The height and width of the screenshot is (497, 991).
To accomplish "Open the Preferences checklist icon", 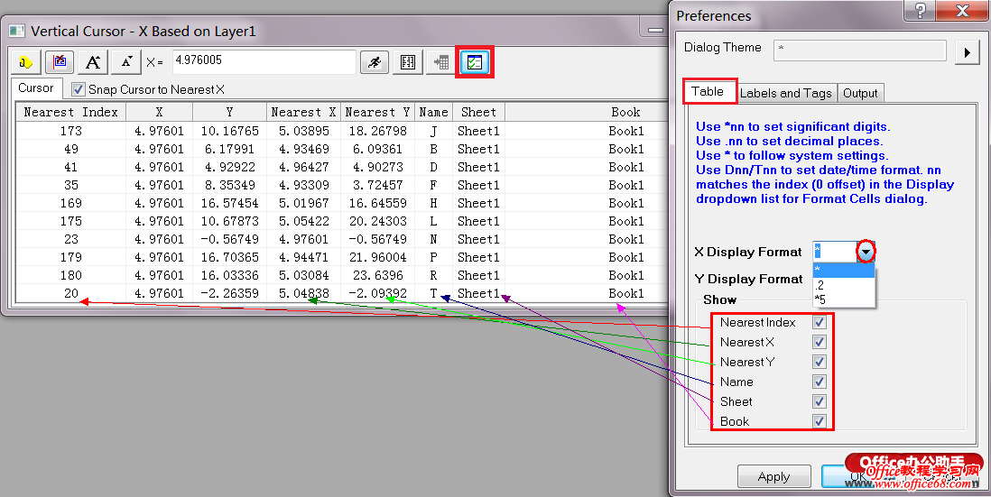I will coord(475,62).
